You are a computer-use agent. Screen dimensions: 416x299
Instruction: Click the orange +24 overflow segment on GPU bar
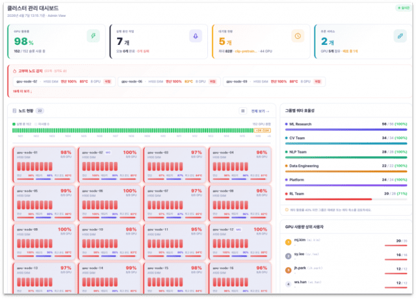point(262,131)
